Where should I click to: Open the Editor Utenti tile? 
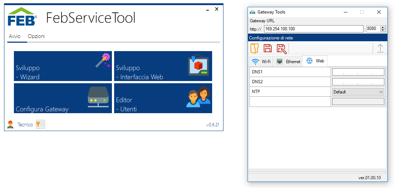pyautogui.click(x=163, y=98)
